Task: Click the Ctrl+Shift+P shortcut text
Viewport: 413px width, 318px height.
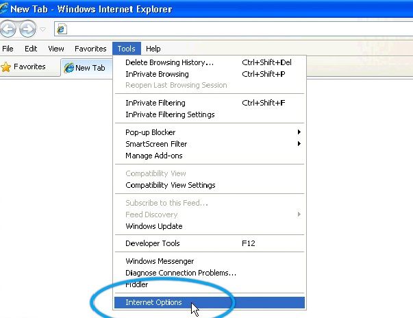Action: (x=264, y=74)
